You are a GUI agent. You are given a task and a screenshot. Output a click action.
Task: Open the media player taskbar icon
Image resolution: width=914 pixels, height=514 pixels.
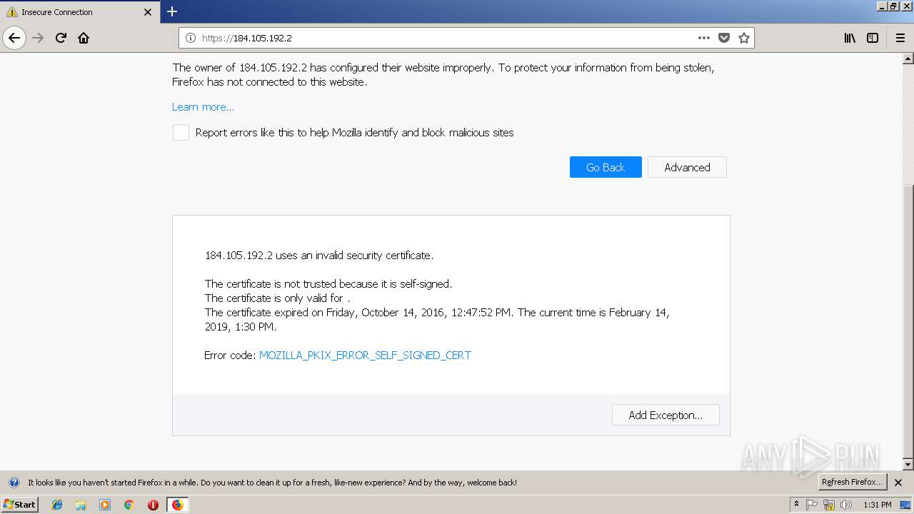click(105, 505)
